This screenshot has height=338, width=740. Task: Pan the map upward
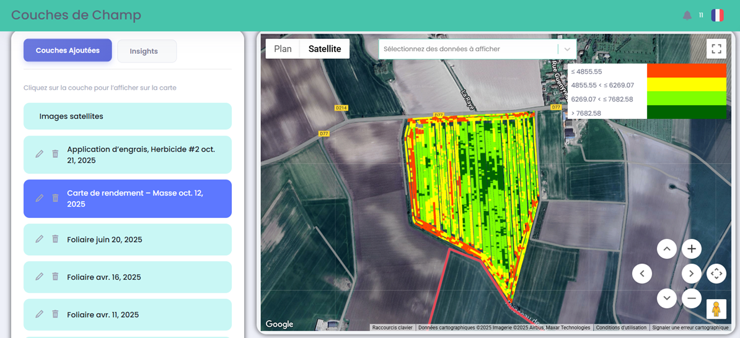coord(667,249)
